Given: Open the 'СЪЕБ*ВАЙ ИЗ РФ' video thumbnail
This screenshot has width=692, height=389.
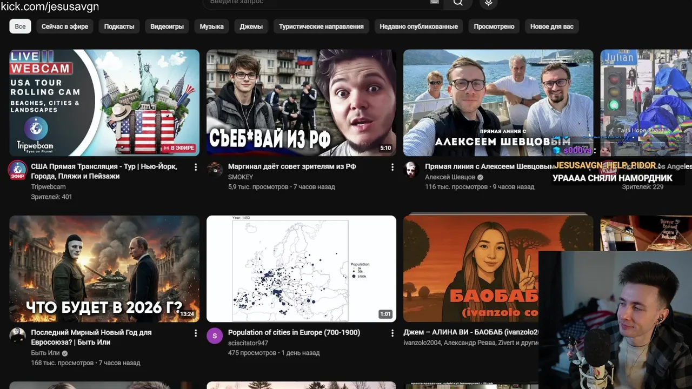Looking at the screenshot, I should click(x=301, y=103).
